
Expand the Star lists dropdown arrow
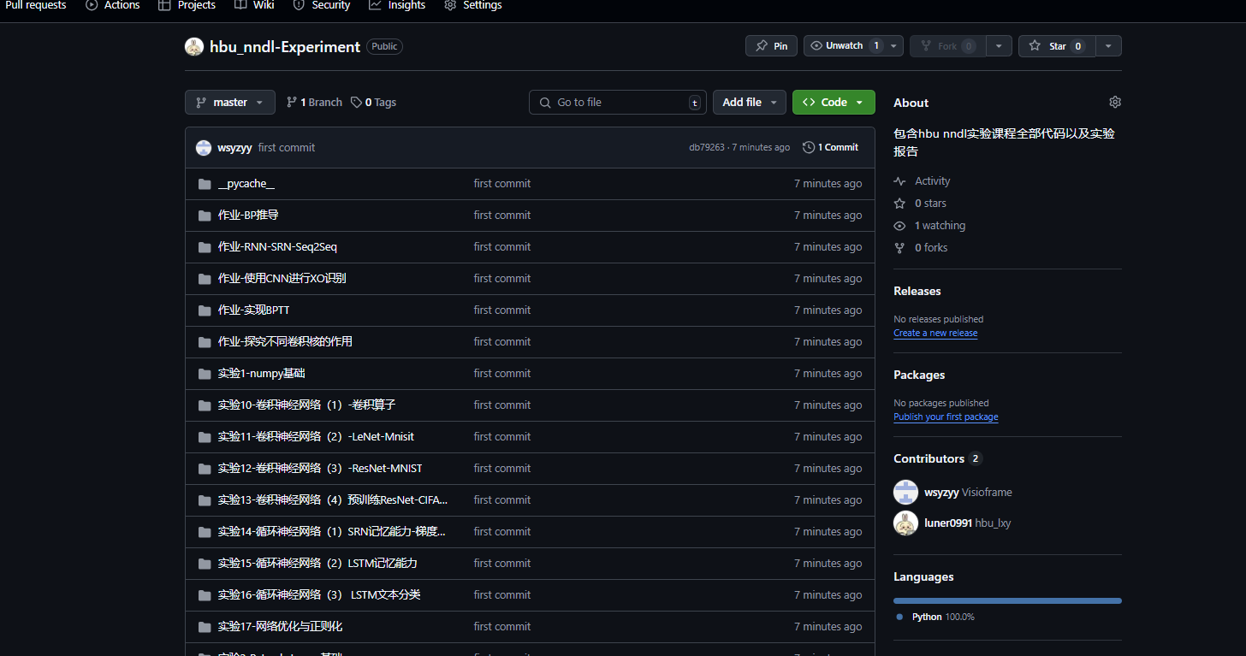(1108, 46)
